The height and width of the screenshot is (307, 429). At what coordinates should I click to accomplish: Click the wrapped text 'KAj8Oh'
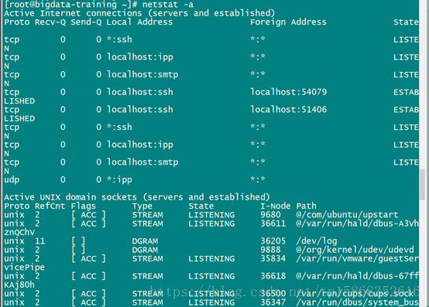click(x=19, y=285)
